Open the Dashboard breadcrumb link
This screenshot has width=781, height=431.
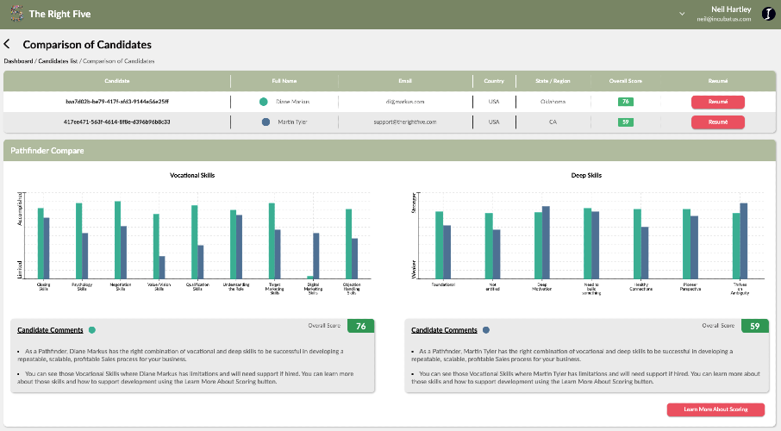(x=18, y=61)
